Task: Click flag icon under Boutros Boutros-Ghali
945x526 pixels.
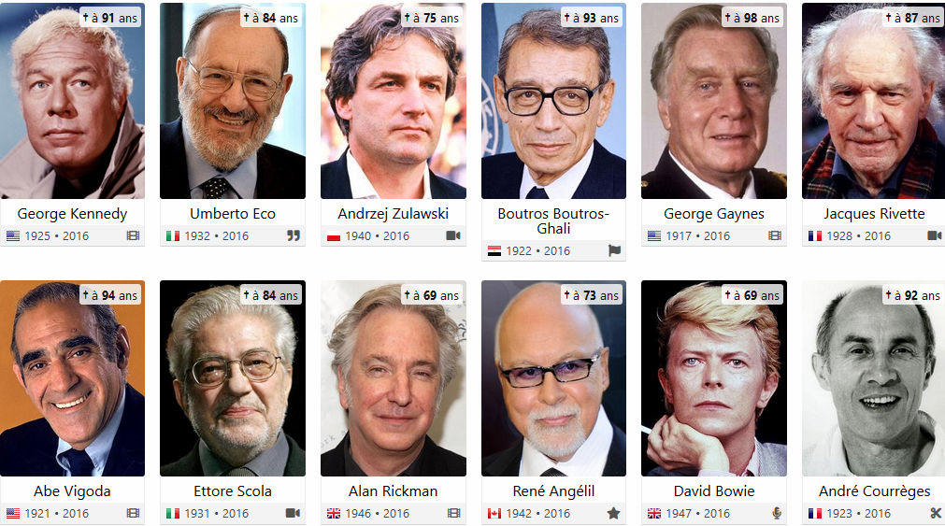Action: click(614, 250)
